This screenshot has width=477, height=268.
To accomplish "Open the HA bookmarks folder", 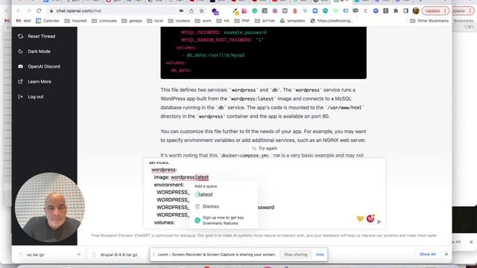I will (223, 21).
